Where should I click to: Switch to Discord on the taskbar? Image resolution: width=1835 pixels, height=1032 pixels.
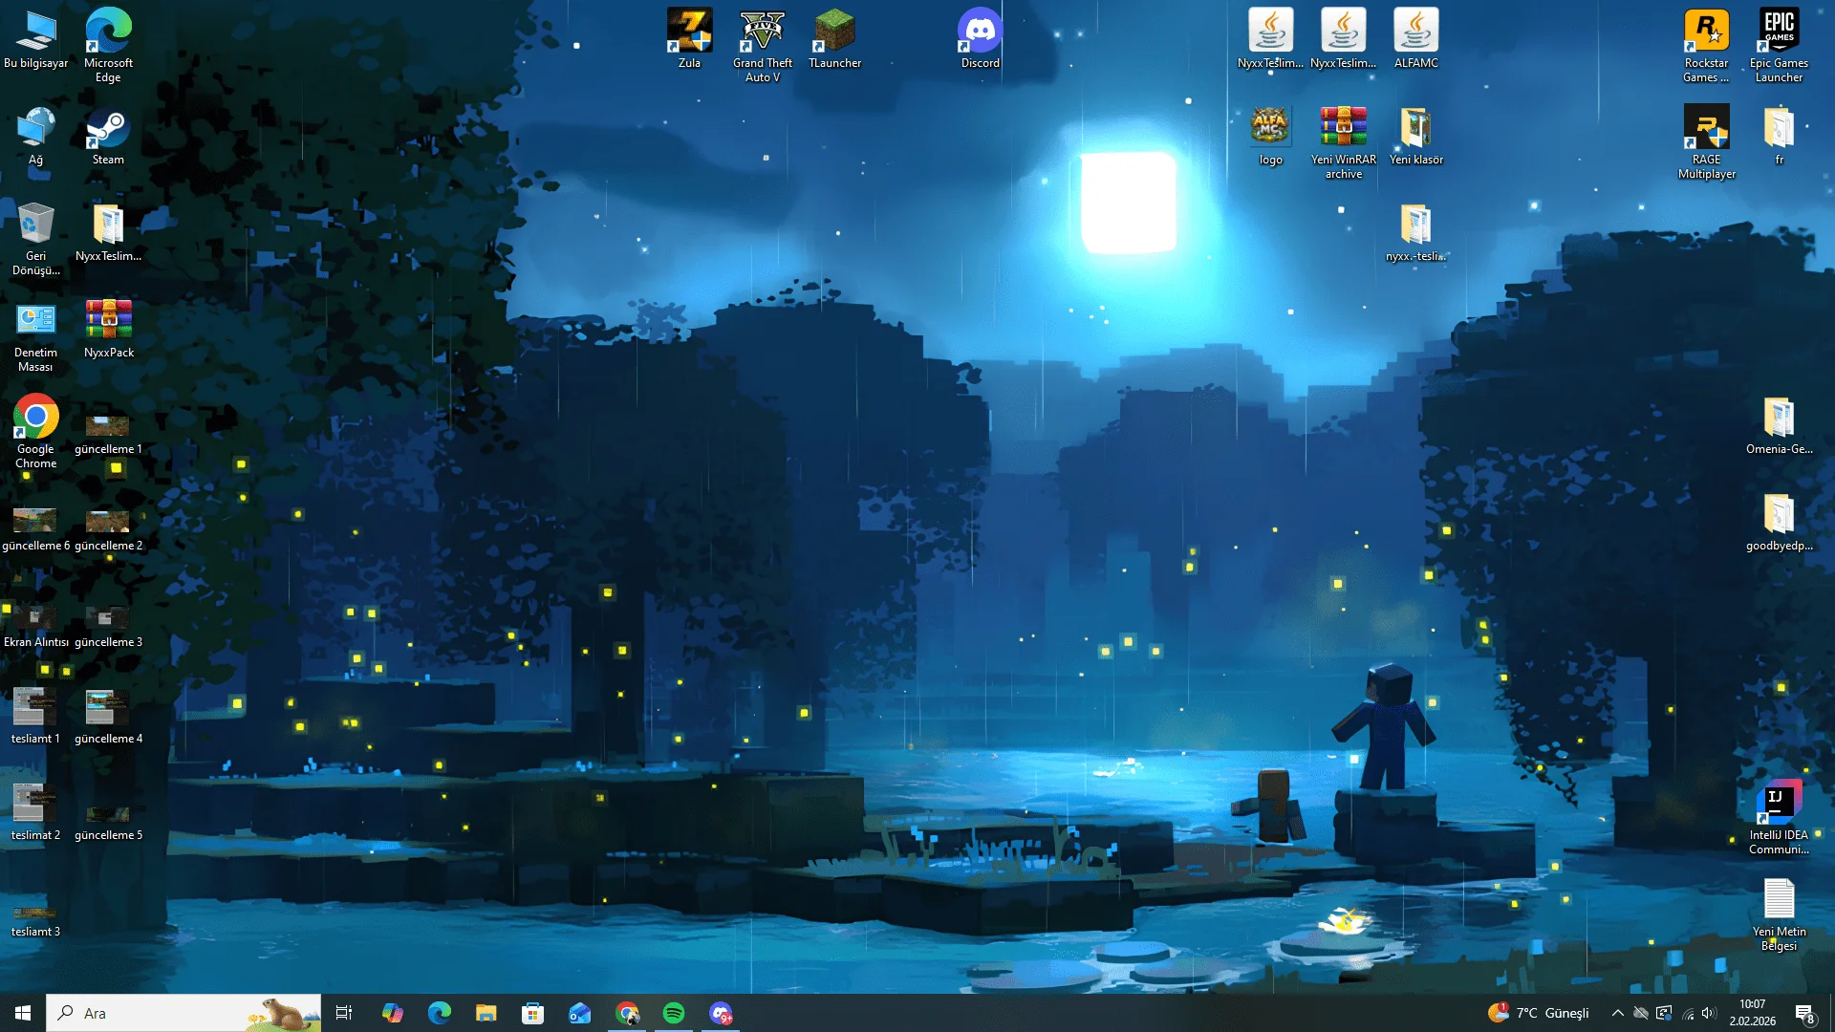[721, 1013]
